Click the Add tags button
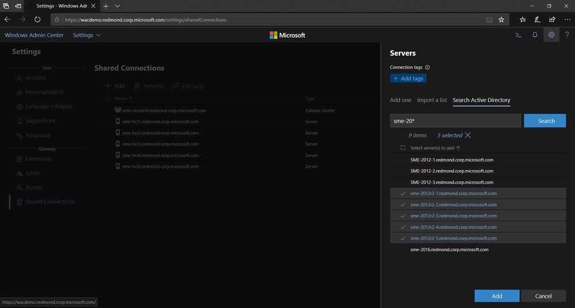The image size is (575, 308). pos(408,78)
